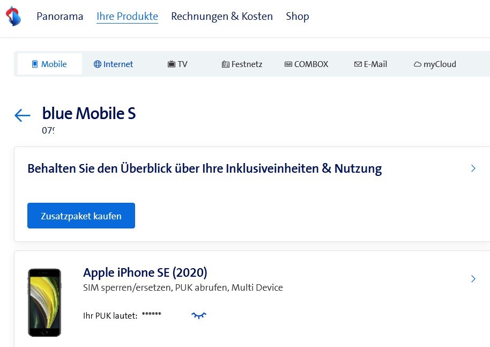Click the Festnetz landline icon
Image resolution: width=490 pixels, height=347 pixels.
225,64
